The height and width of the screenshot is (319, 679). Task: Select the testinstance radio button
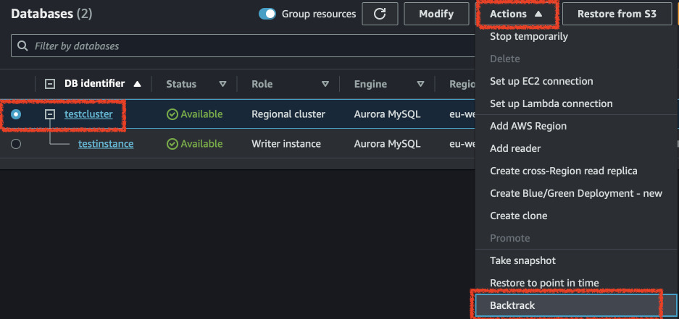point(16,144)
